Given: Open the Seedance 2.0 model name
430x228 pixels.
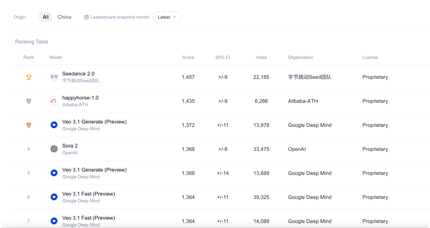Looking at the screenshot, I should (x=78, y=74).
